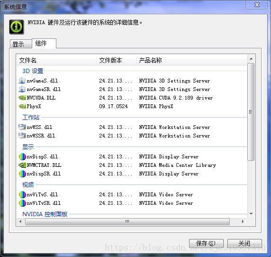
Task: Click the horizontal scrollbar left arrow
Action: tap(20, 221)
